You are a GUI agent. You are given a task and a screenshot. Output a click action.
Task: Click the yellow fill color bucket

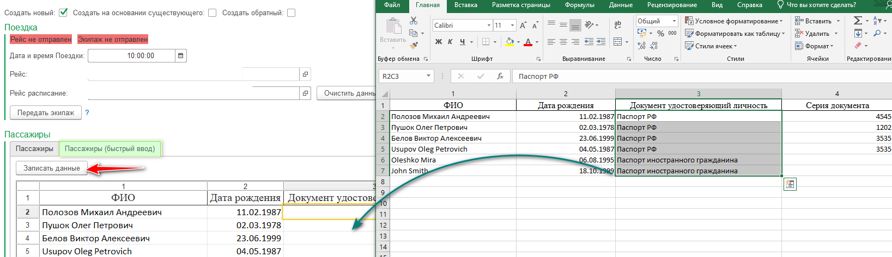click(x=509, y=42)
